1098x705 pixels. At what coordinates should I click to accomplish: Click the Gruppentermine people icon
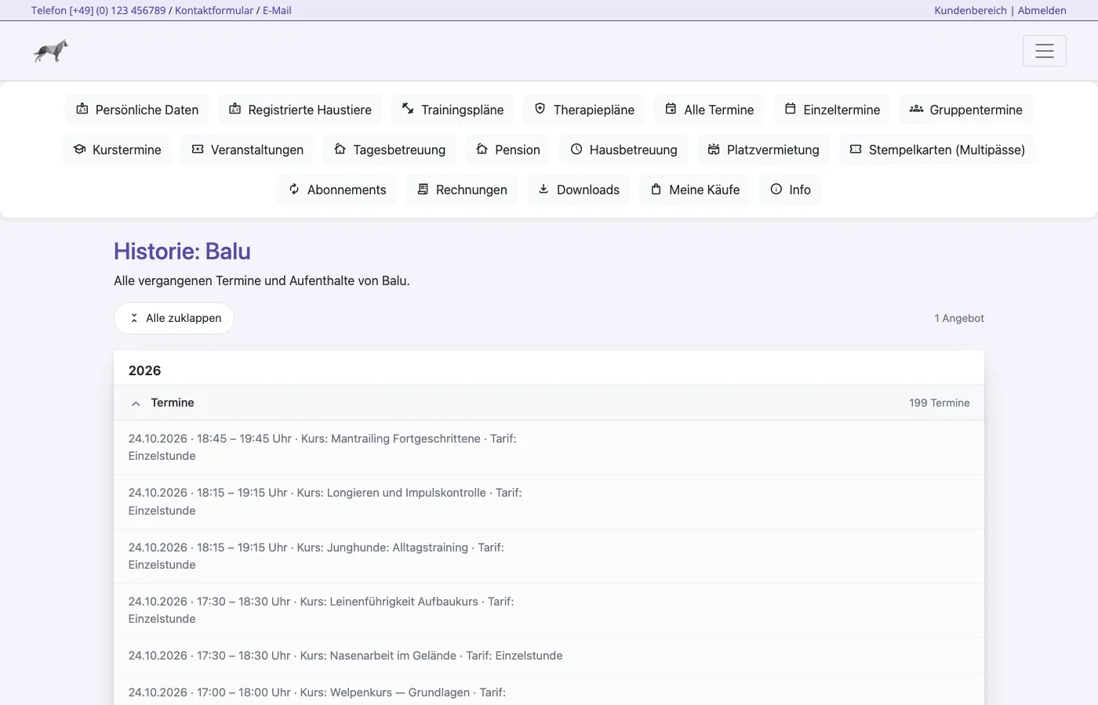tap(916, 109)
